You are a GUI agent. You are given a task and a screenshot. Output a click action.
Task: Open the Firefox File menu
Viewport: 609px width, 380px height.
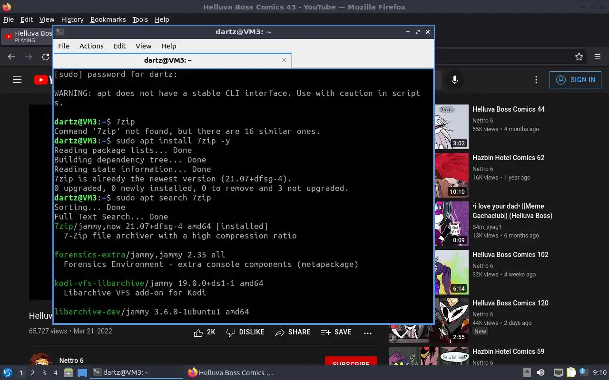click(9, 19)
